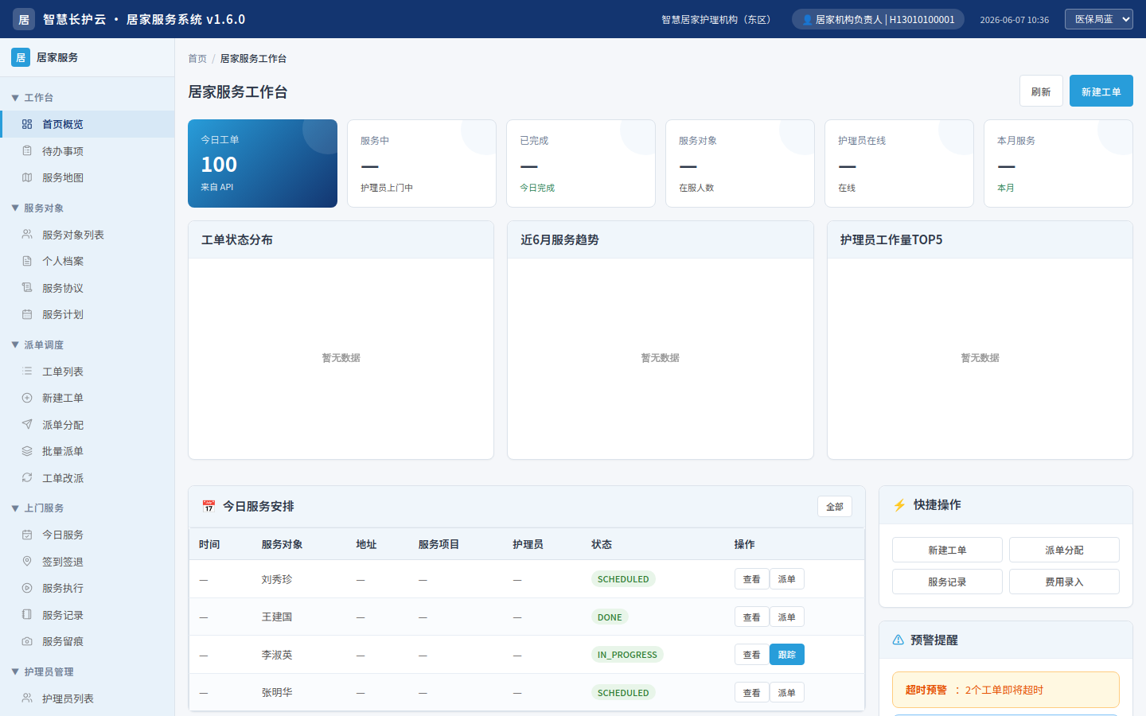Click the 护理员在线 stat card
Image resolution: width=1146 pixels, height=716 pixels.
tap(899, 163)
